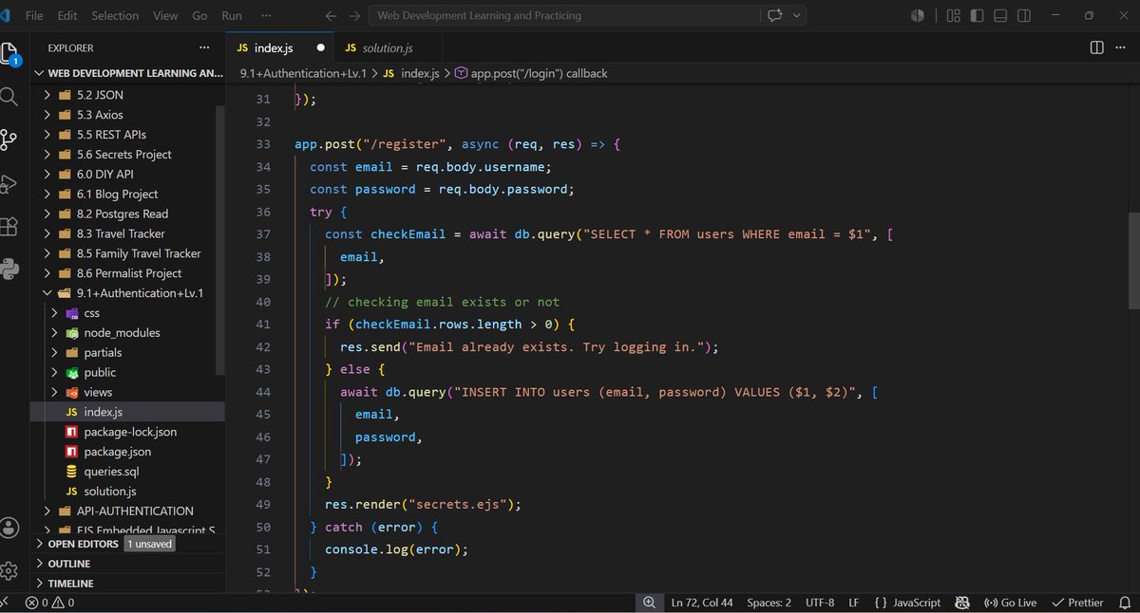Viewport: 1140px width, 613px height.
Task: Open the Accounts menu icon
Action: 9,528
